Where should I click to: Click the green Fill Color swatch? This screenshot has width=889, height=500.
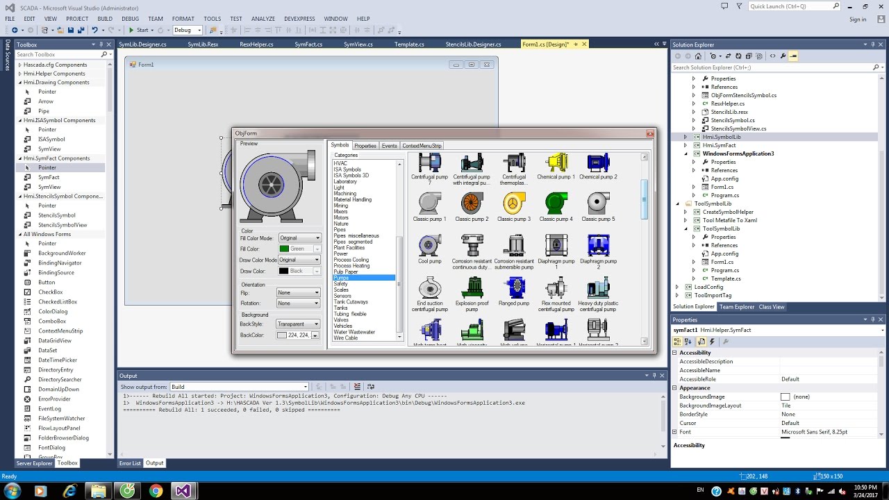click(284, 249)
